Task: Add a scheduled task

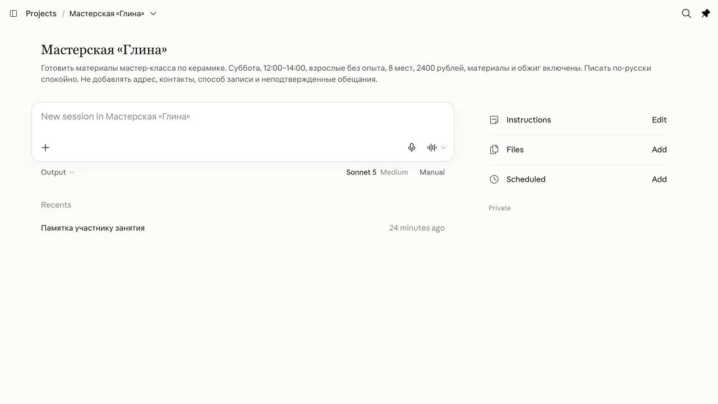Action: [659, 180]
